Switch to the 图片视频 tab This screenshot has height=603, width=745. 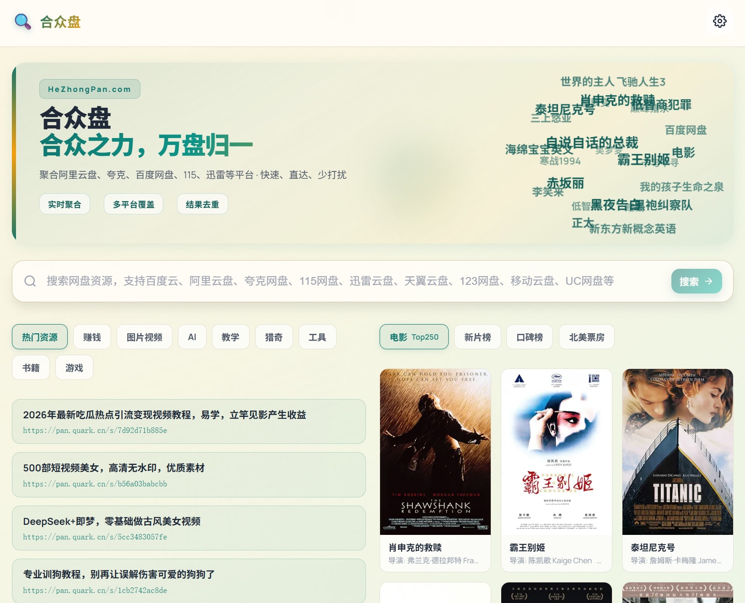point(145,337)
